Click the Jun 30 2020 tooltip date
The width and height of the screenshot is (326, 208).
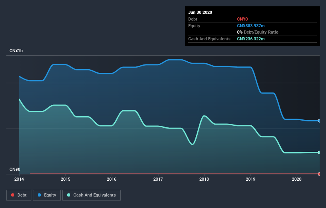tap(200, 12)
